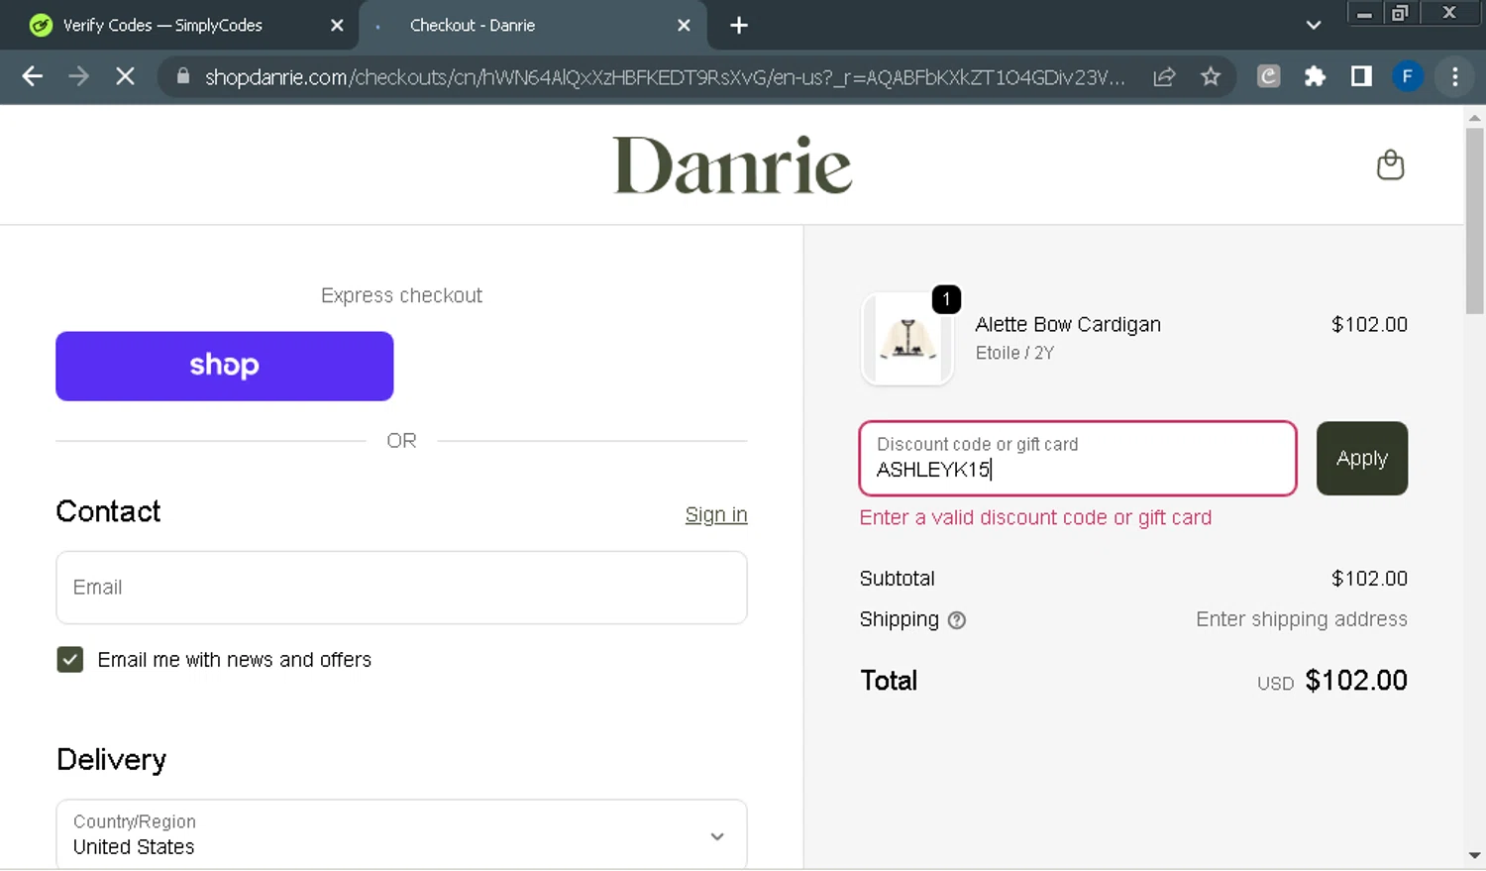Switch to the Verify Codes — SimplyCodes tab
1486x871 pixels.
178,26
